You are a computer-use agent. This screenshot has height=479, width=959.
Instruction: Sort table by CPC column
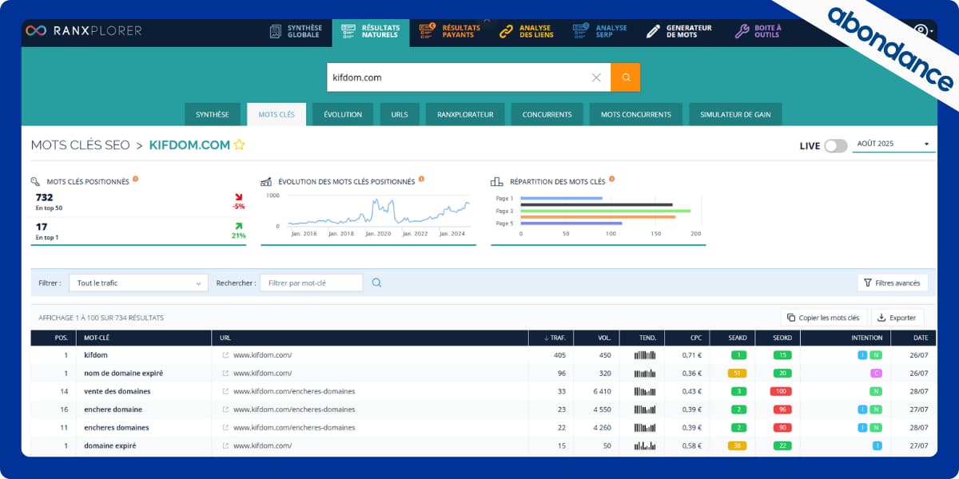(x=686, y=338)
